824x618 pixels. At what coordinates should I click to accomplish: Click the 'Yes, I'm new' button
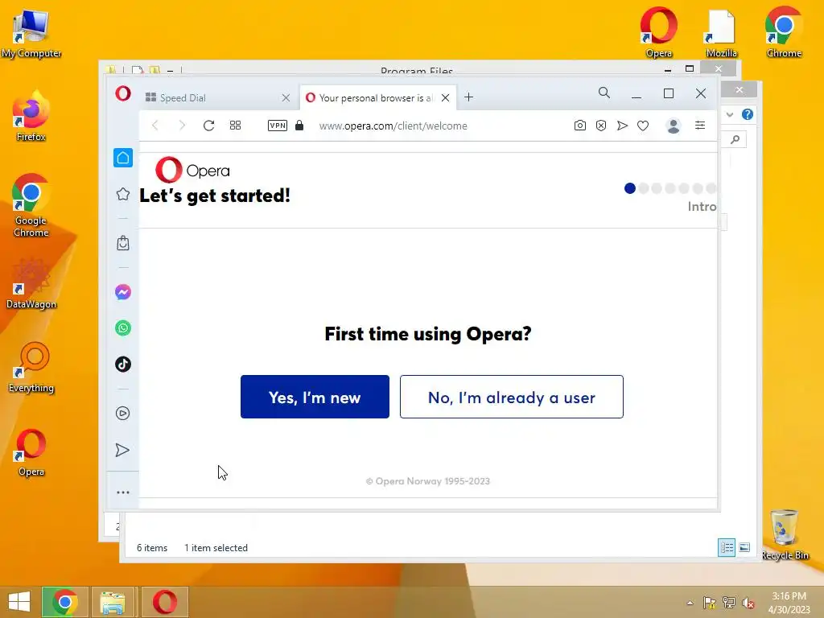pos(315,397)
